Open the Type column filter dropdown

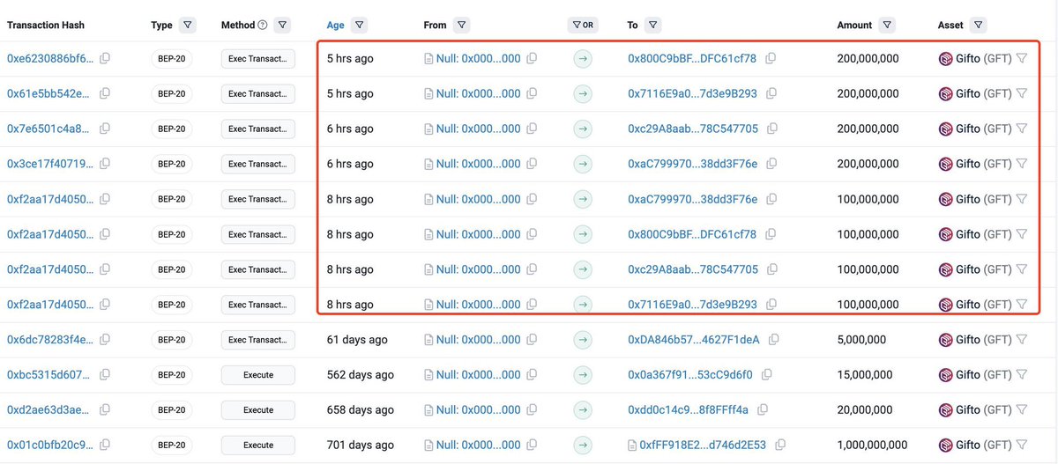[x=187, y=26]
